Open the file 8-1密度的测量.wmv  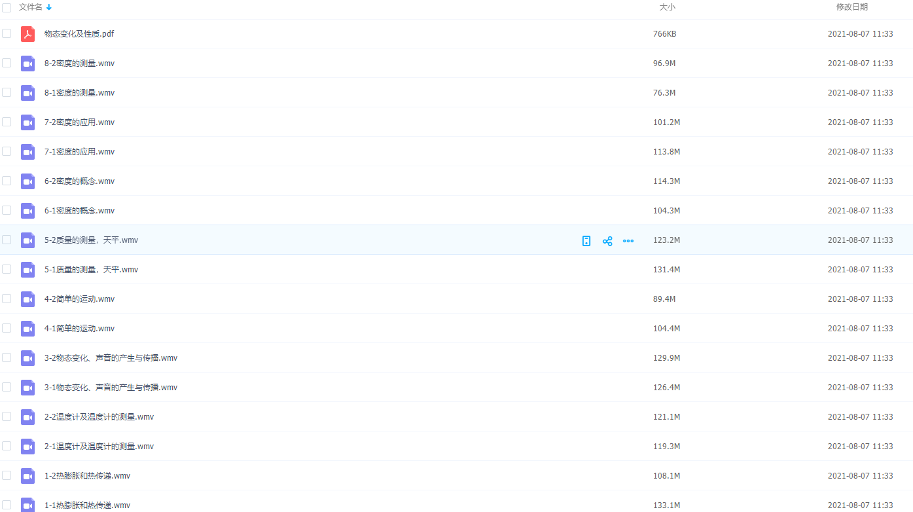tap(79, 93)
